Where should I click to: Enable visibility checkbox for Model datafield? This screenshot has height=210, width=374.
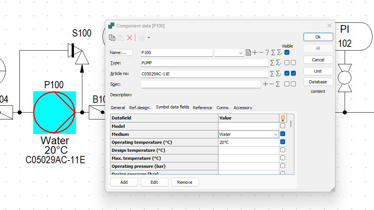coord(283,126)
